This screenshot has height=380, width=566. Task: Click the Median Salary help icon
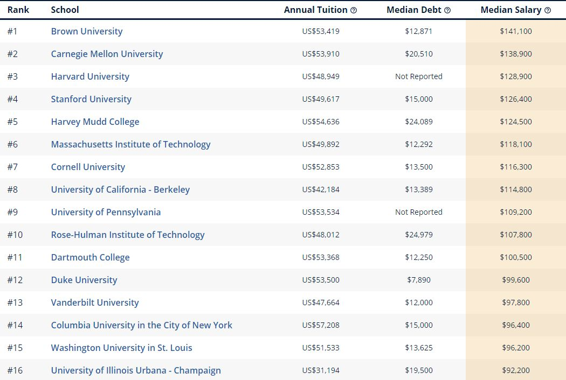pyautogui.click(x=548, y=10)
